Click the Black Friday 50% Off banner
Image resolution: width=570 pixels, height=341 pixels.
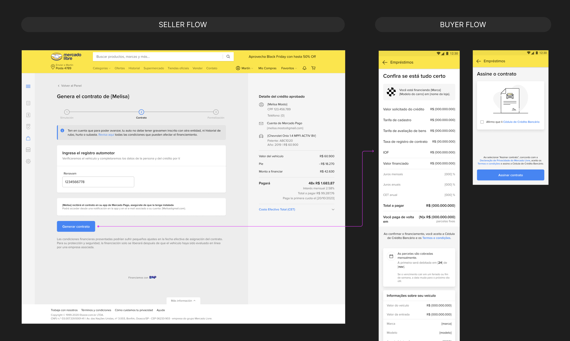pyautogui.click(x=282, y=57)
